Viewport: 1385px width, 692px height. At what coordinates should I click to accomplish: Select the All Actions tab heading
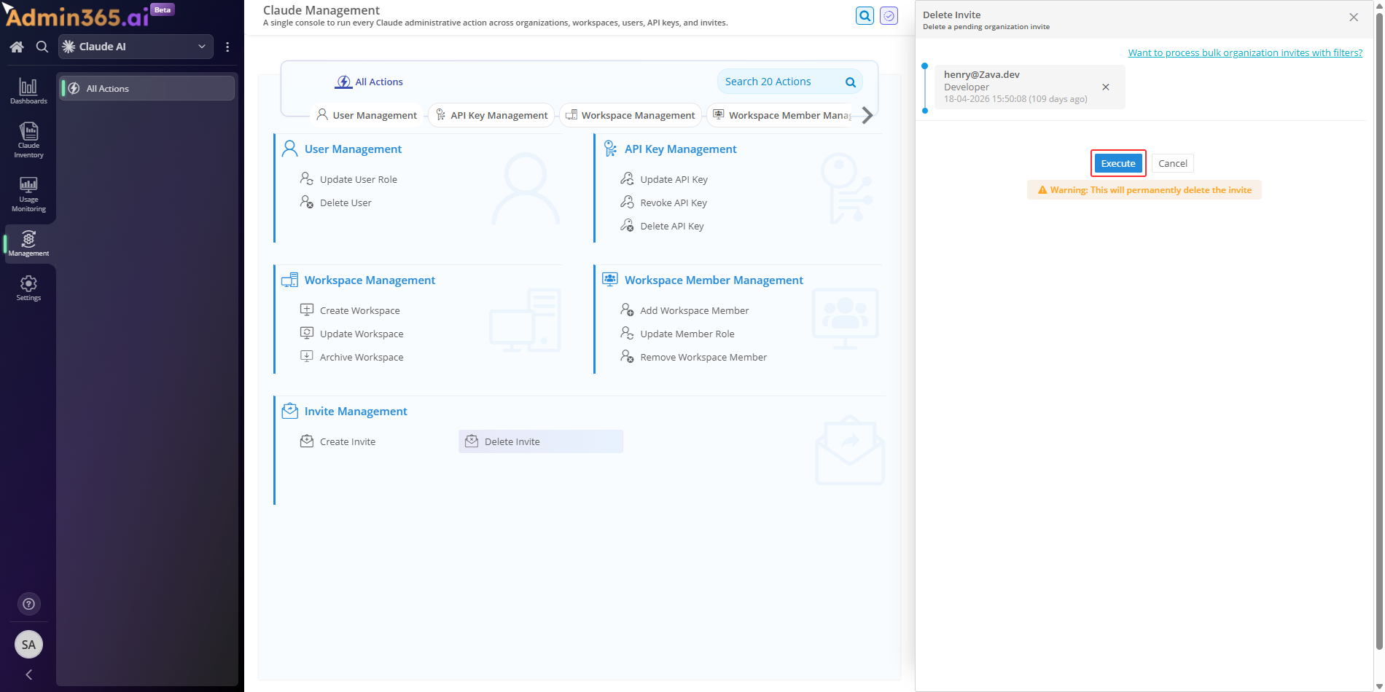coord(369,82)
